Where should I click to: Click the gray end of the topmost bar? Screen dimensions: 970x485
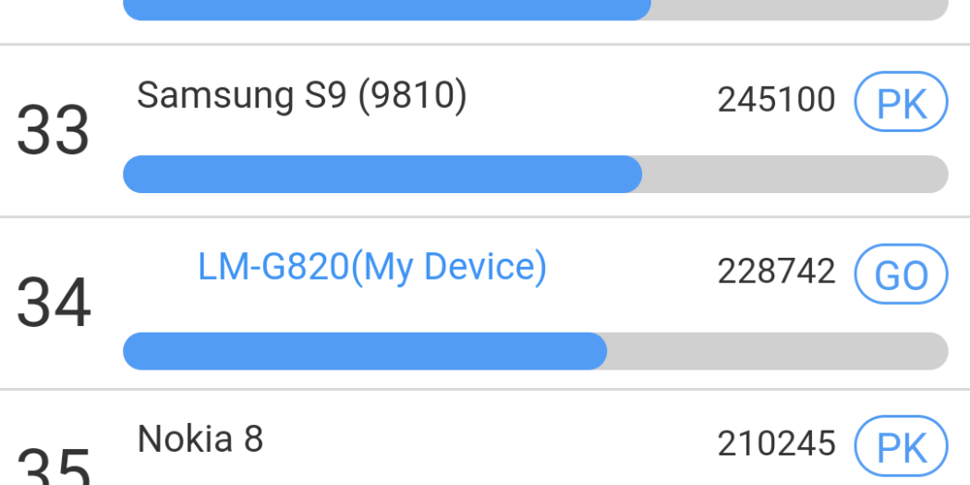tap(799, 9)
